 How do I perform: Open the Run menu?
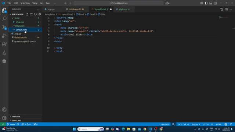click(x=48, y=3)
